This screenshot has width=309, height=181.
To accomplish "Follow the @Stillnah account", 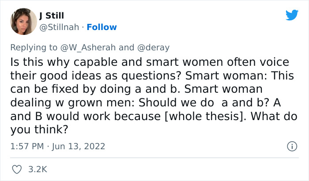I will pos(102,27).
